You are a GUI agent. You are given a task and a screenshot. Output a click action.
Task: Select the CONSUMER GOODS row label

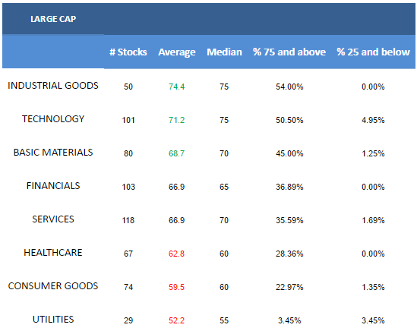pyautogui.click(x=53, y=286)
